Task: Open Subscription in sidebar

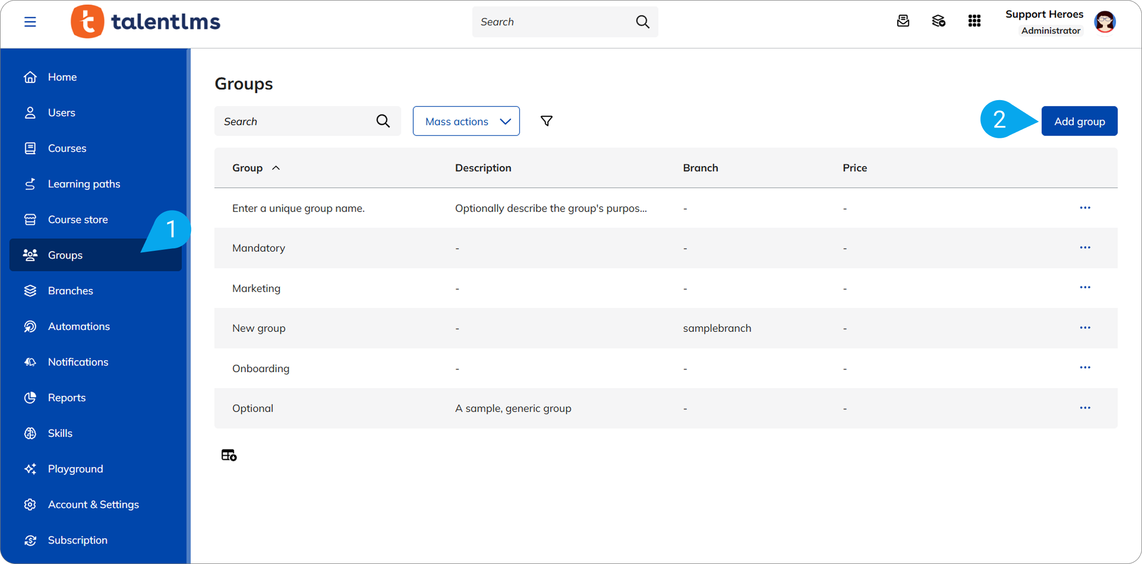Action: [x=95, y=540]
